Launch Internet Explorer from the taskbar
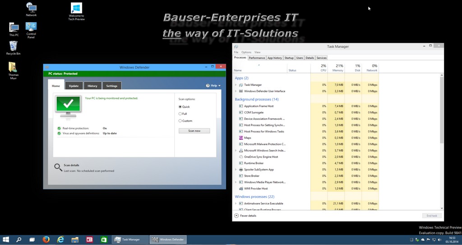 [60, 240]
